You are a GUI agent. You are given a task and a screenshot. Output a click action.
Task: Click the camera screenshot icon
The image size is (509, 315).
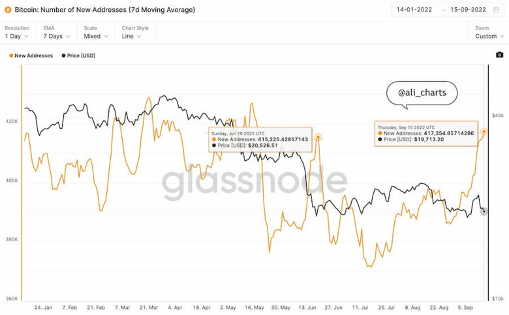coord(499,55)
